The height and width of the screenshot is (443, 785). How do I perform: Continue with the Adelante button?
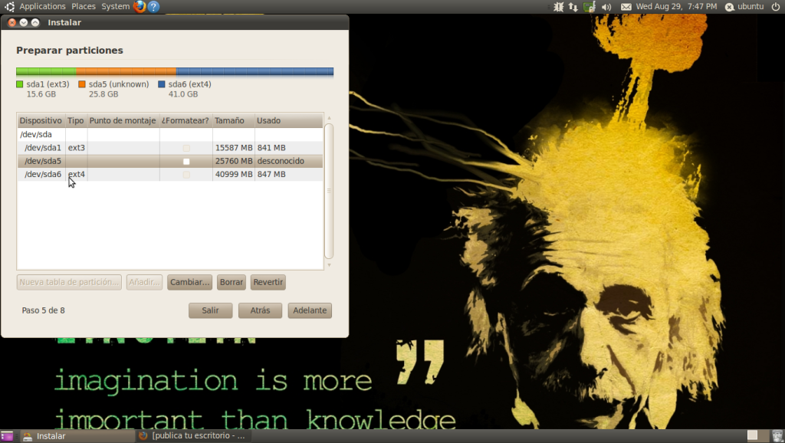pyautogui.click(x=310, y=310)
